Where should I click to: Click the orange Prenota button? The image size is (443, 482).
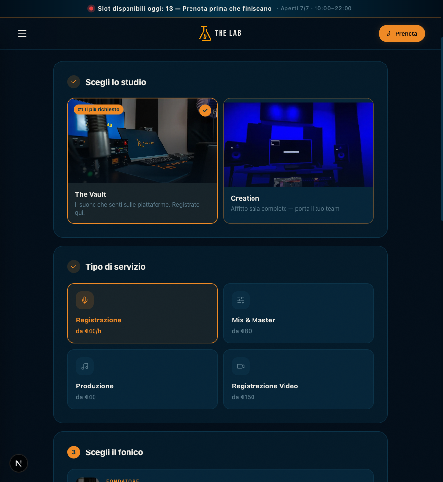point(402,33)
